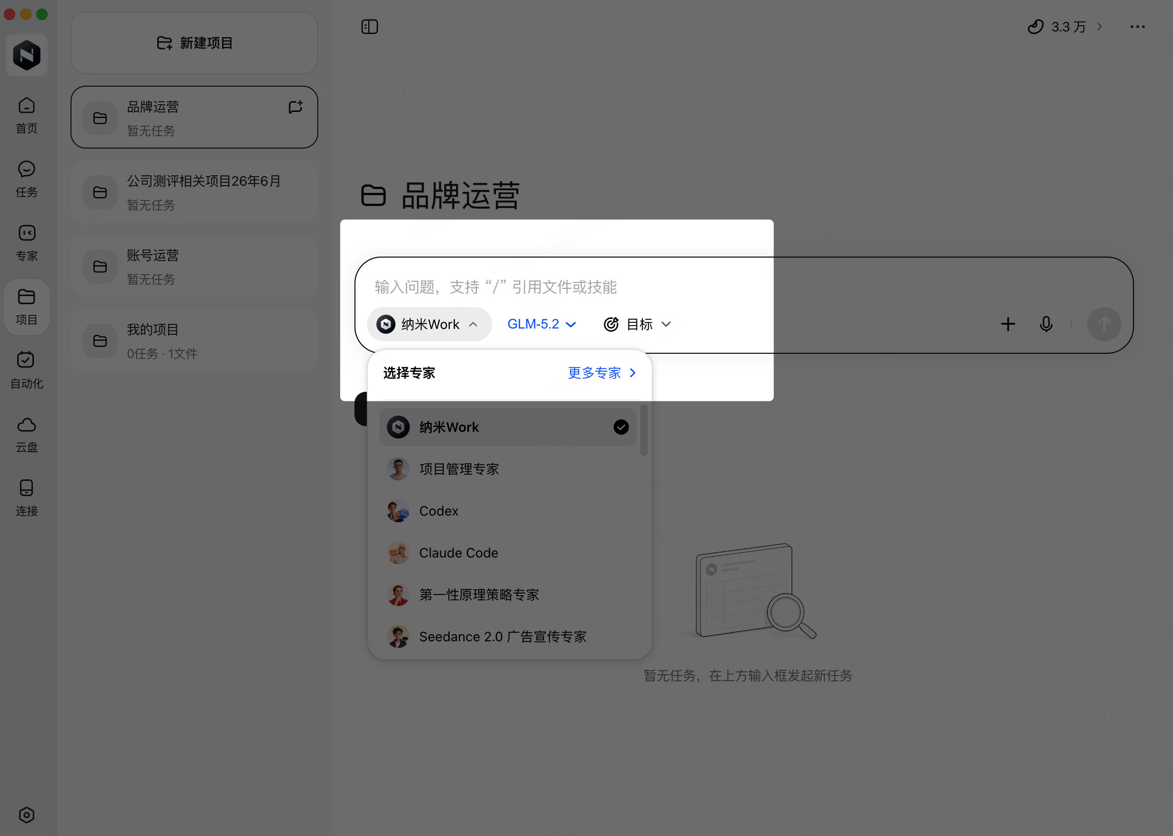Screen dimensions: 1173x836
Task: Select the Projects (项目) sidebar section
Action: [x=26, y=308]
